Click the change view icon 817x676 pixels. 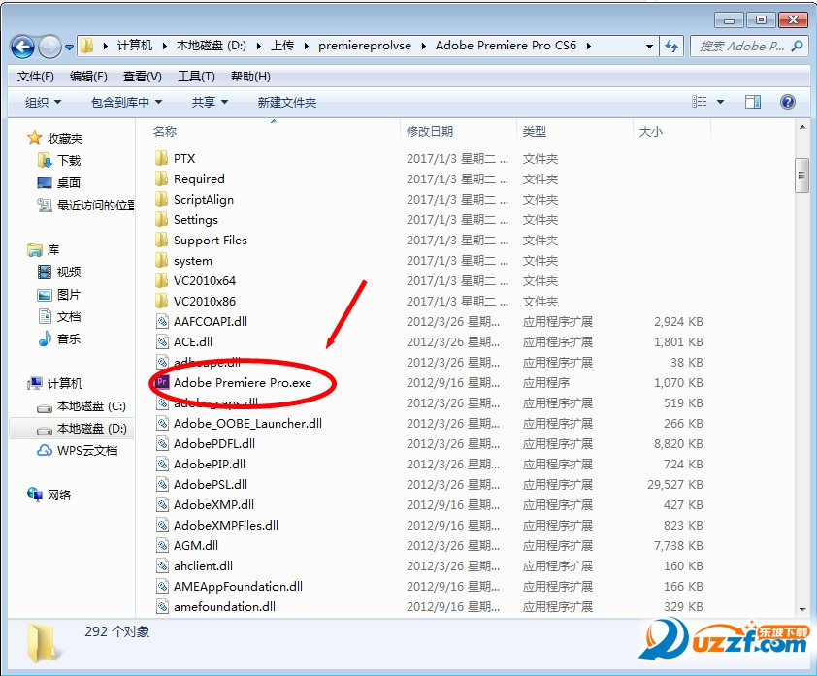pyautogui.click(x=700, y=102)
